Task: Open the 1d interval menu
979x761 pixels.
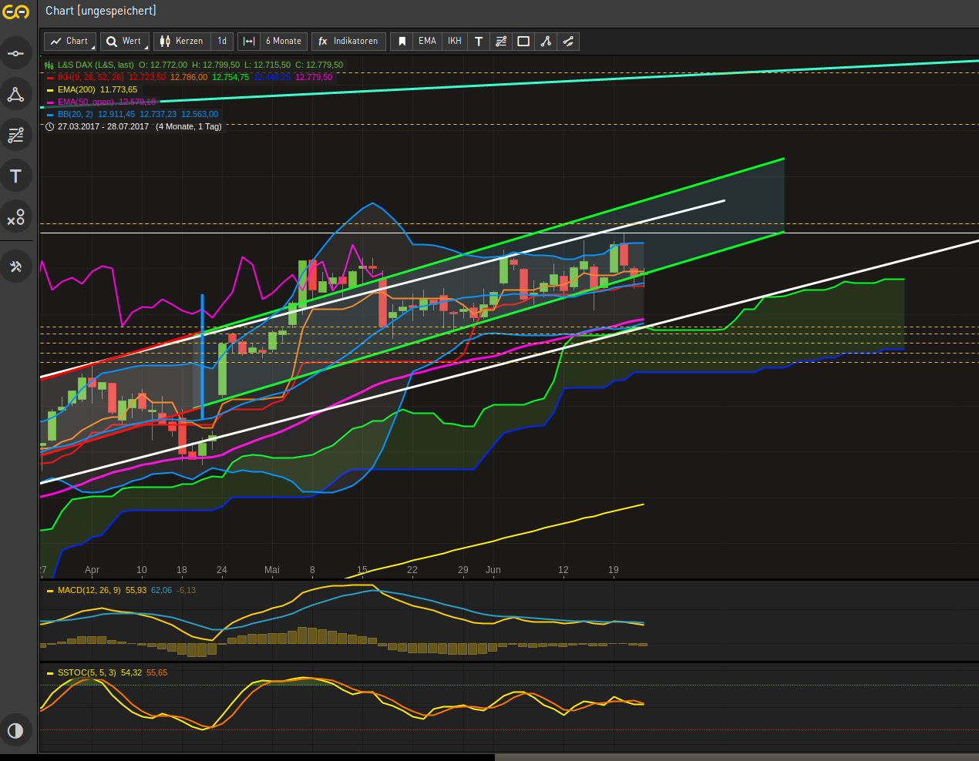Action: point(222,42)
